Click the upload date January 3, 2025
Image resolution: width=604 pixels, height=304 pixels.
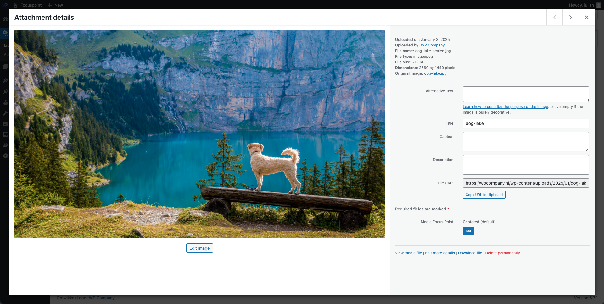tap(435, 40)
